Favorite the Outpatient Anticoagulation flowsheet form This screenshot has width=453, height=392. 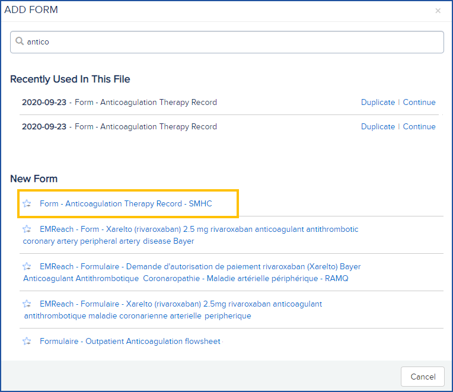point(27,341)
